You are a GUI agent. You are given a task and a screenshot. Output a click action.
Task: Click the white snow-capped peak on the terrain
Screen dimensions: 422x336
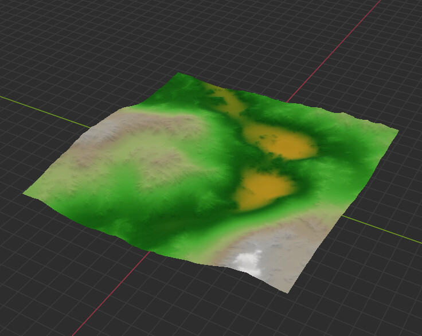pos(248,261)
